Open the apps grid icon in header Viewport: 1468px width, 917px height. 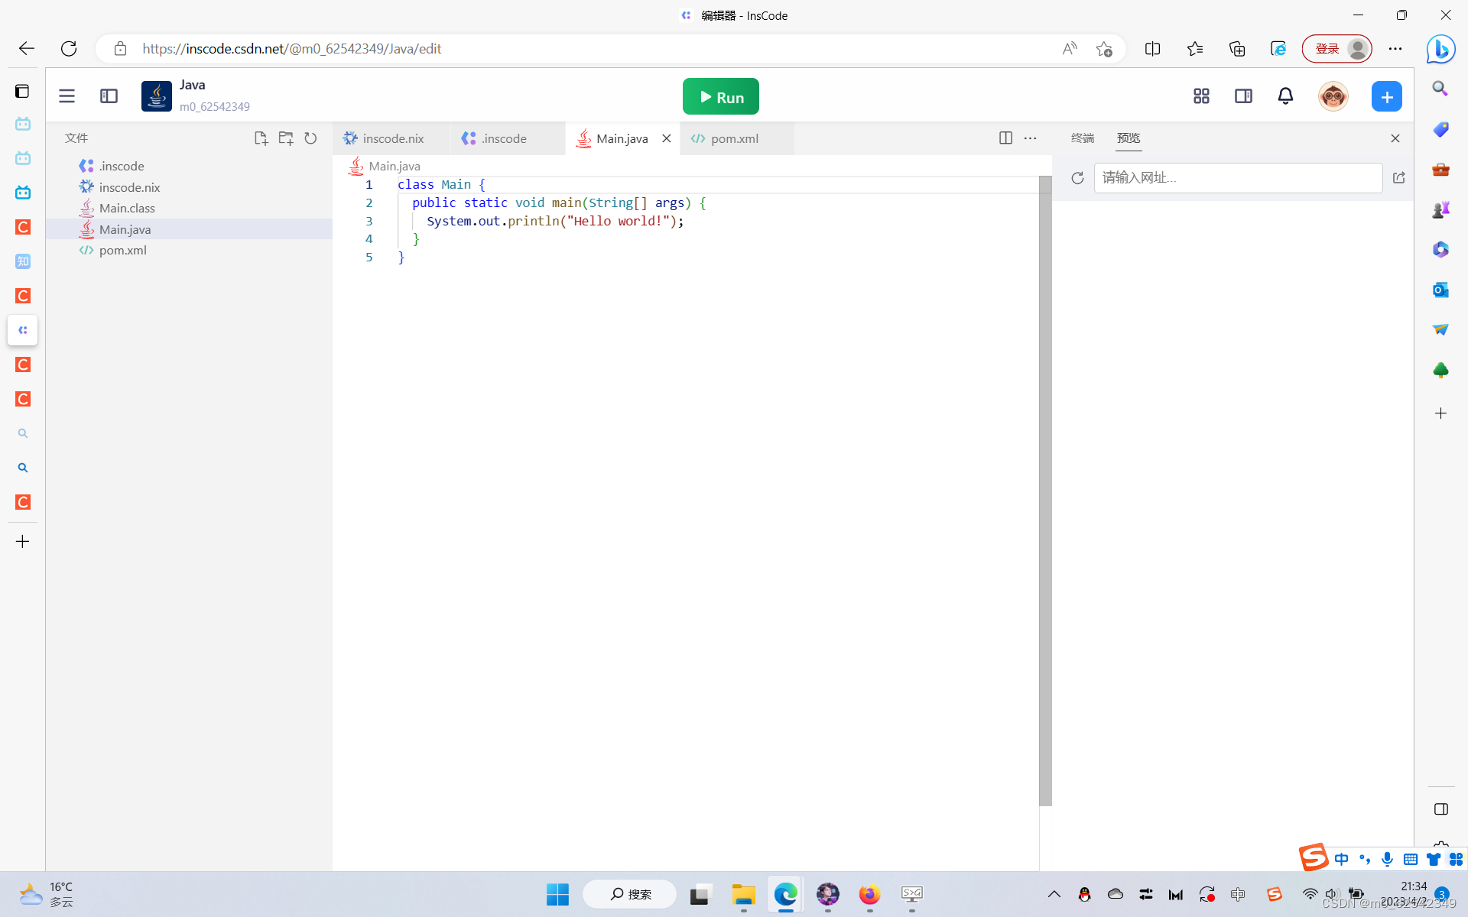pyautogui.click(x=1201, y=96)
